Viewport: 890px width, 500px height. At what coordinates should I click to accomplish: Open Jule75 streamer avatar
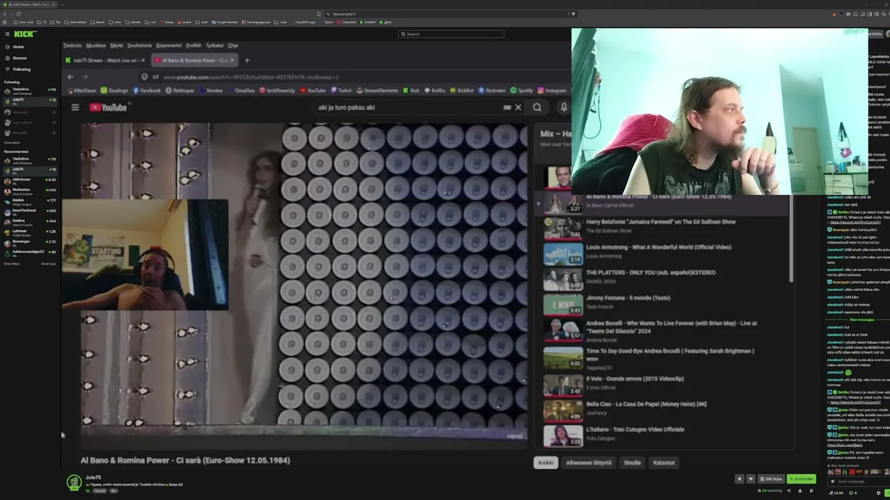[x=74, y=482]
